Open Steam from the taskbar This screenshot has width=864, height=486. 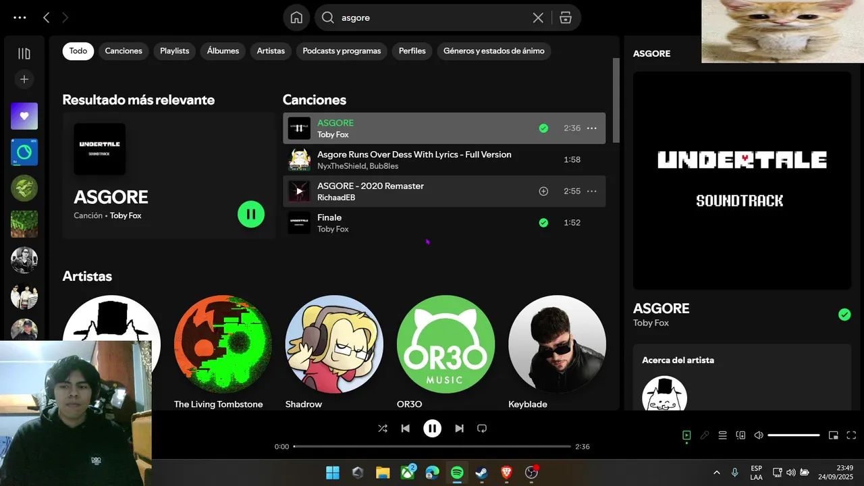(x=481, y=473)
